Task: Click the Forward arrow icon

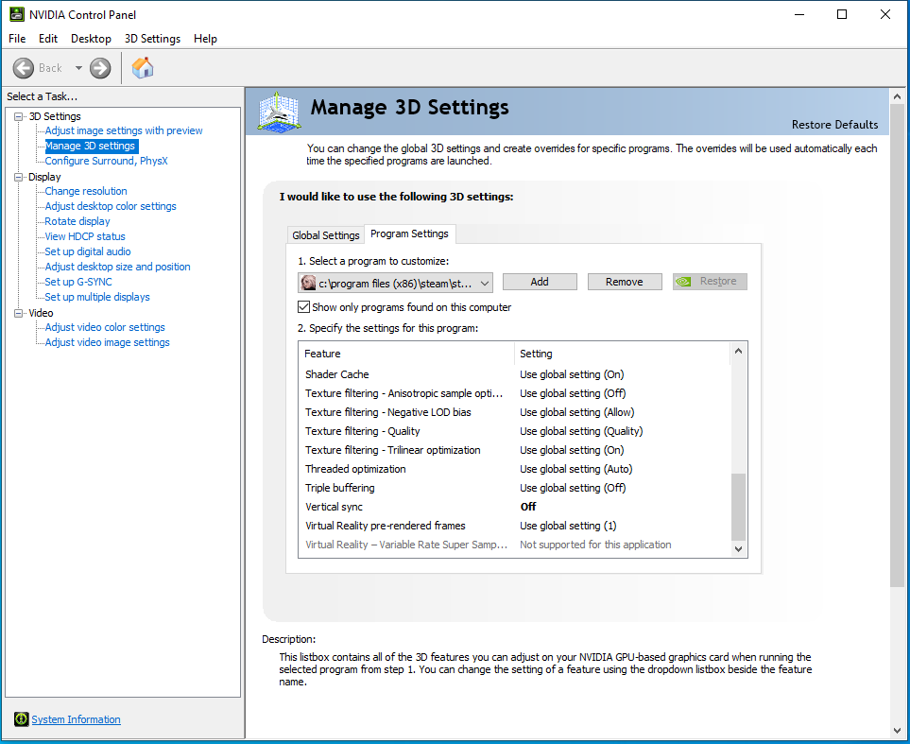Action: pos(100,68)
